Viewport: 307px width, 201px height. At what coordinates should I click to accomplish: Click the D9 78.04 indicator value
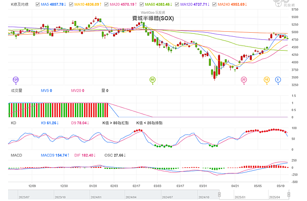[80, 123]
